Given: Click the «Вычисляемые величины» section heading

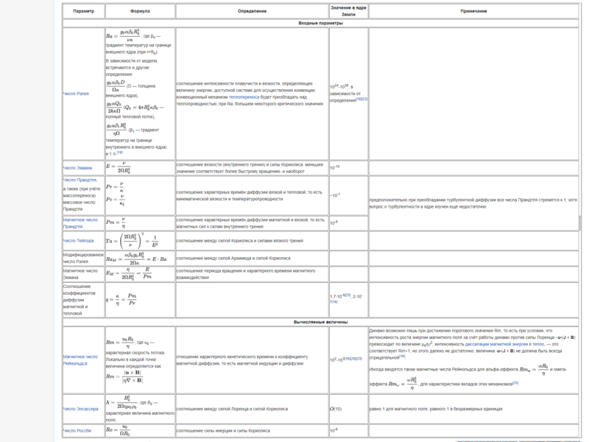Looking at the screenshot, I should coord(320,322).
